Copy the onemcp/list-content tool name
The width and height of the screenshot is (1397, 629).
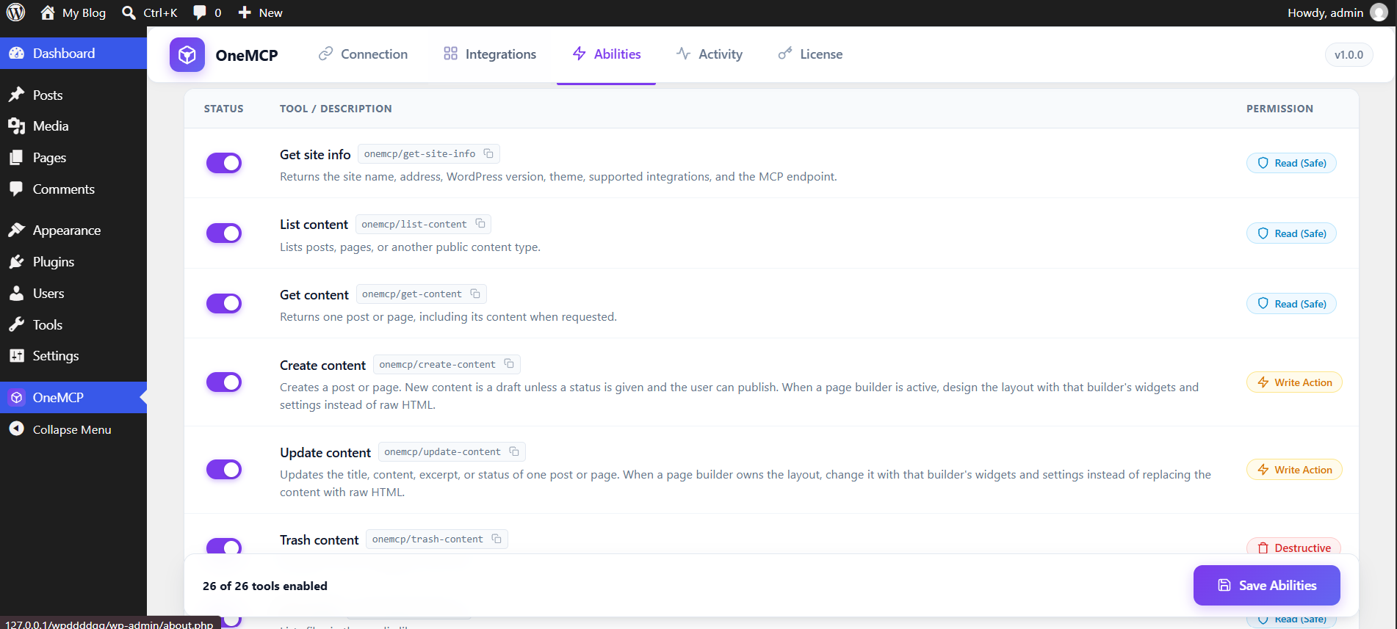click(480, 224)
